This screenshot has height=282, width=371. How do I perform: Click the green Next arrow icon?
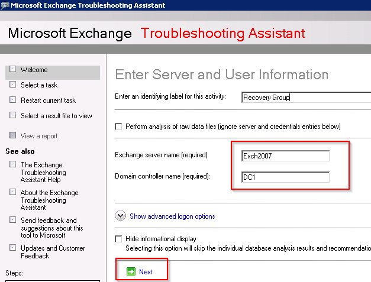click(131, 271)
